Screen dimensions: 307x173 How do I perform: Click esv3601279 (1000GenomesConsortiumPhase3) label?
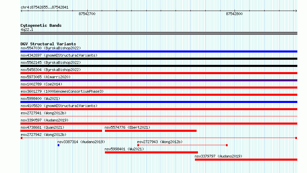62,91
